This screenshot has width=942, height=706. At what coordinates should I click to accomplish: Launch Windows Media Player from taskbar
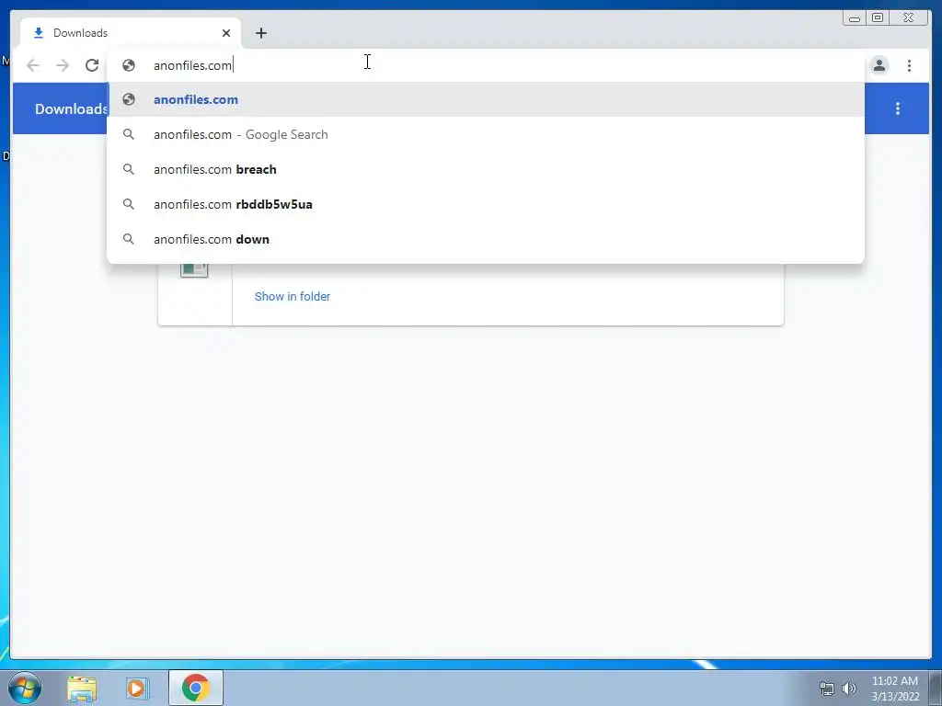coord(137,689)
